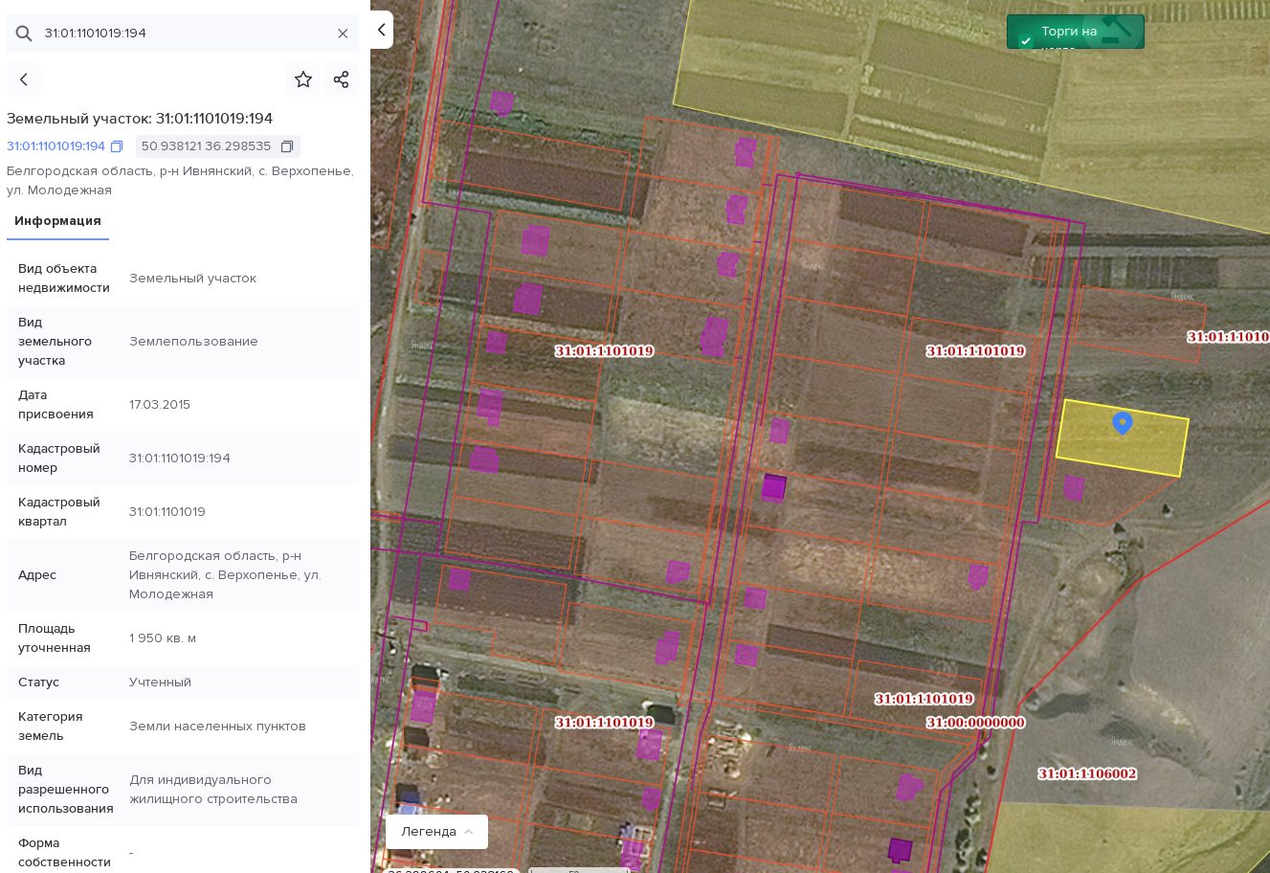This screenshot has height=873, width=1270.
Task: Select the area value "1 950 кв. м"
Action: pos(163,638)
